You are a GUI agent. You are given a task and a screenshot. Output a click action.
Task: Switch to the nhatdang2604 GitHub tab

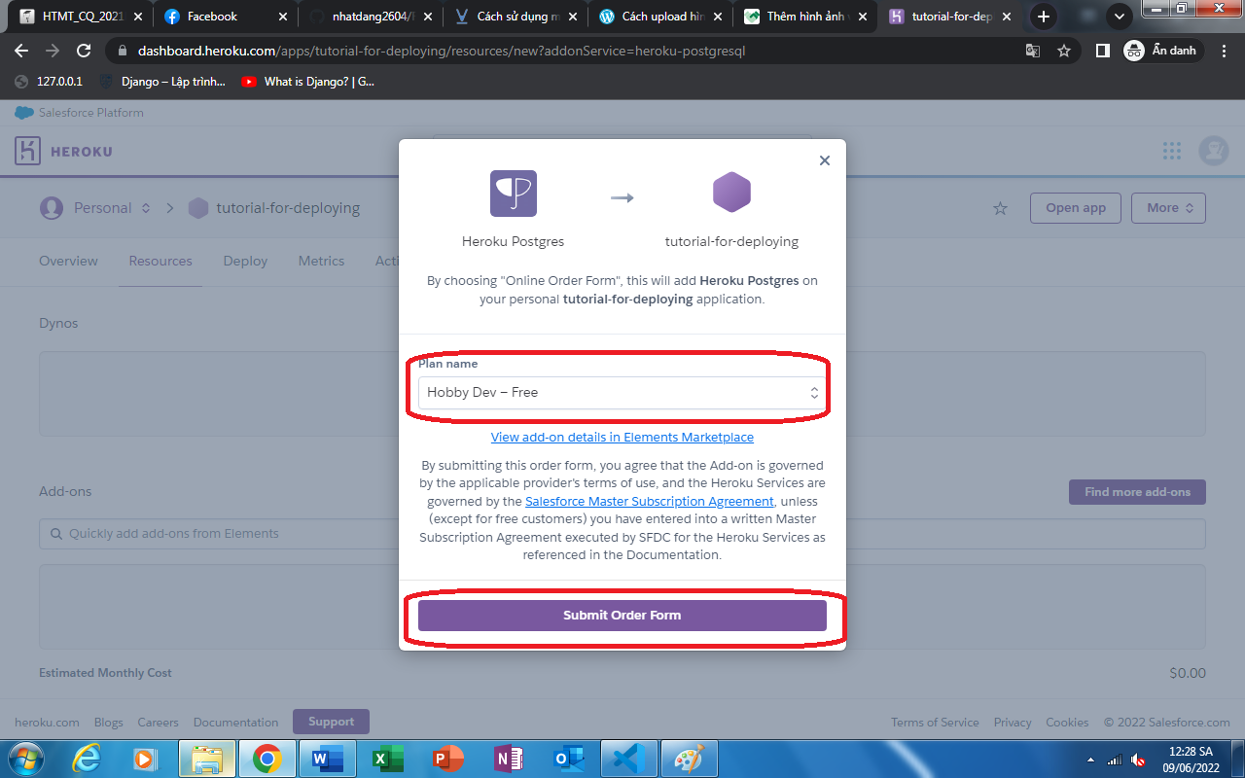click(x=371, y=17)
